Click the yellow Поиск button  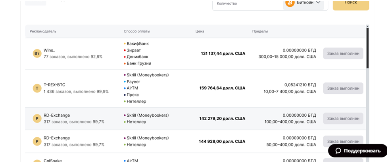pos(351,4)
